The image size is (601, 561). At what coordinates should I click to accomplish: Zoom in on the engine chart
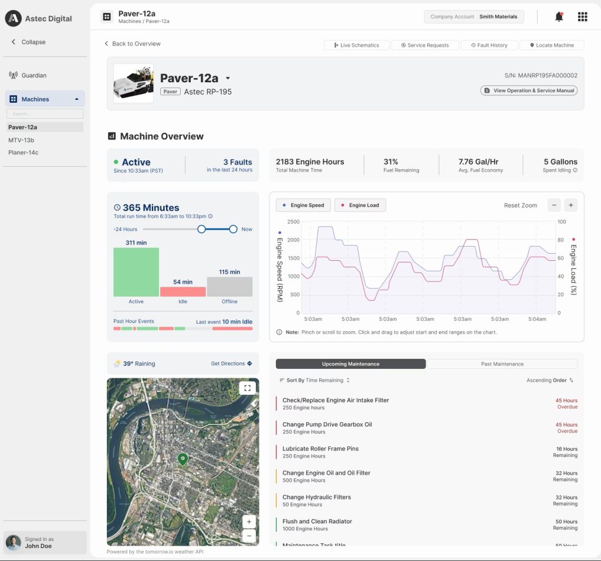[570, 205]
